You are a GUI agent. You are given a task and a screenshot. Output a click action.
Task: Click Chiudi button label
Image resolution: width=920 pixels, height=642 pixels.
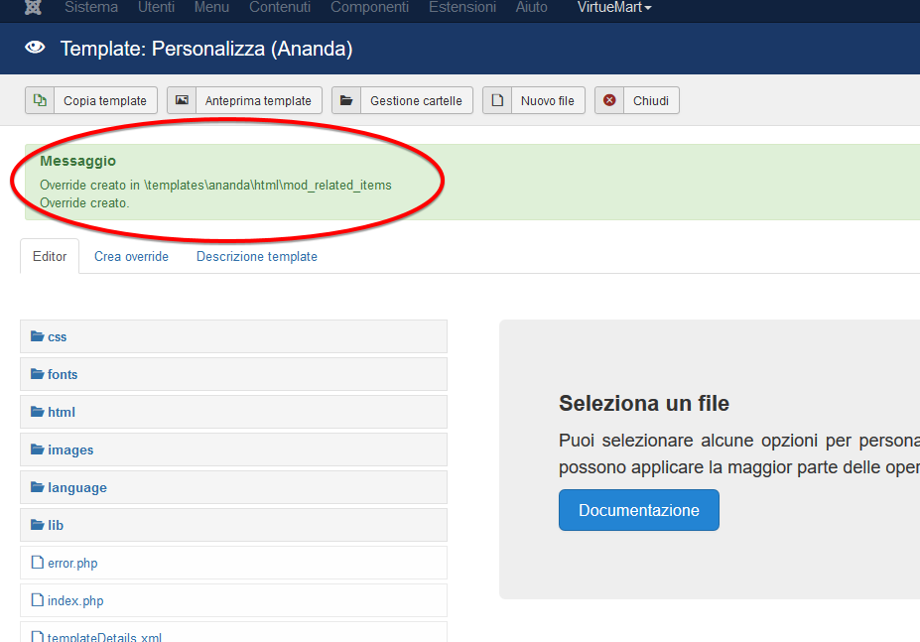coord(651,101)
